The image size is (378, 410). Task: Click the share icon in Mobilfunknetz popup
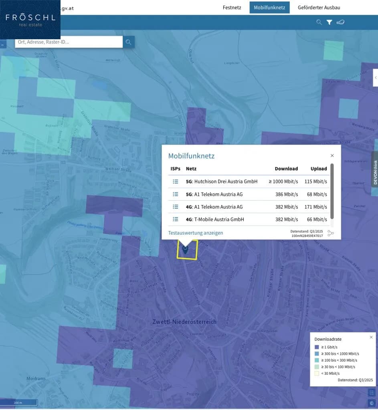[331, 233]
